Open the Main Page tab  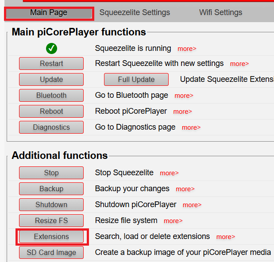[x=49, y=13]
